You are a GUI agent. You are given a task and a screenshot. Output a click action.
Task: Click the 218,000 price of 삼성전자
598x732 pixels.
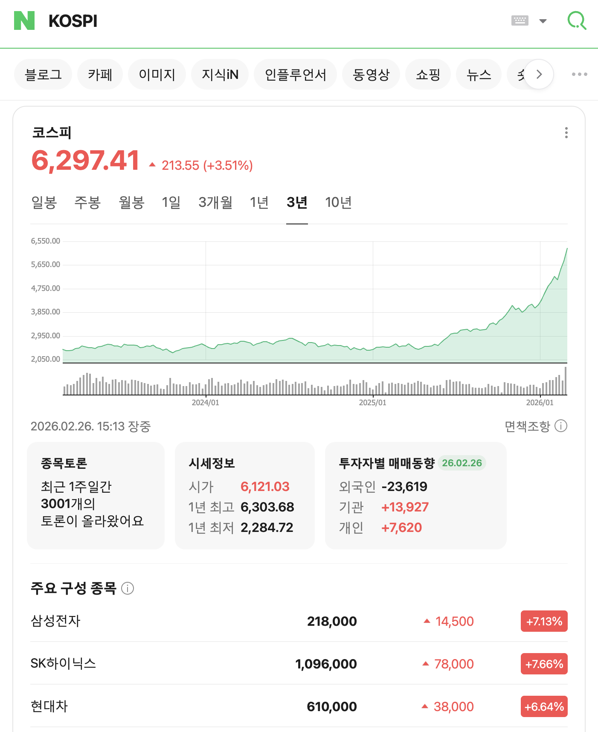click(332, 622)
